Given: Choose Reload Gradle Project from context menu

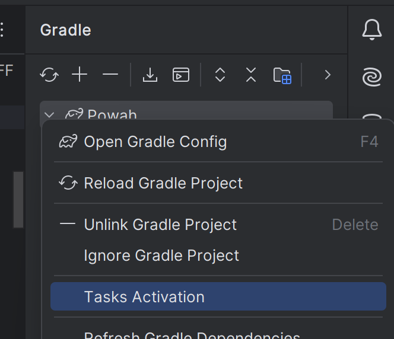Looking at the screenshot, I should coord(163,183).
